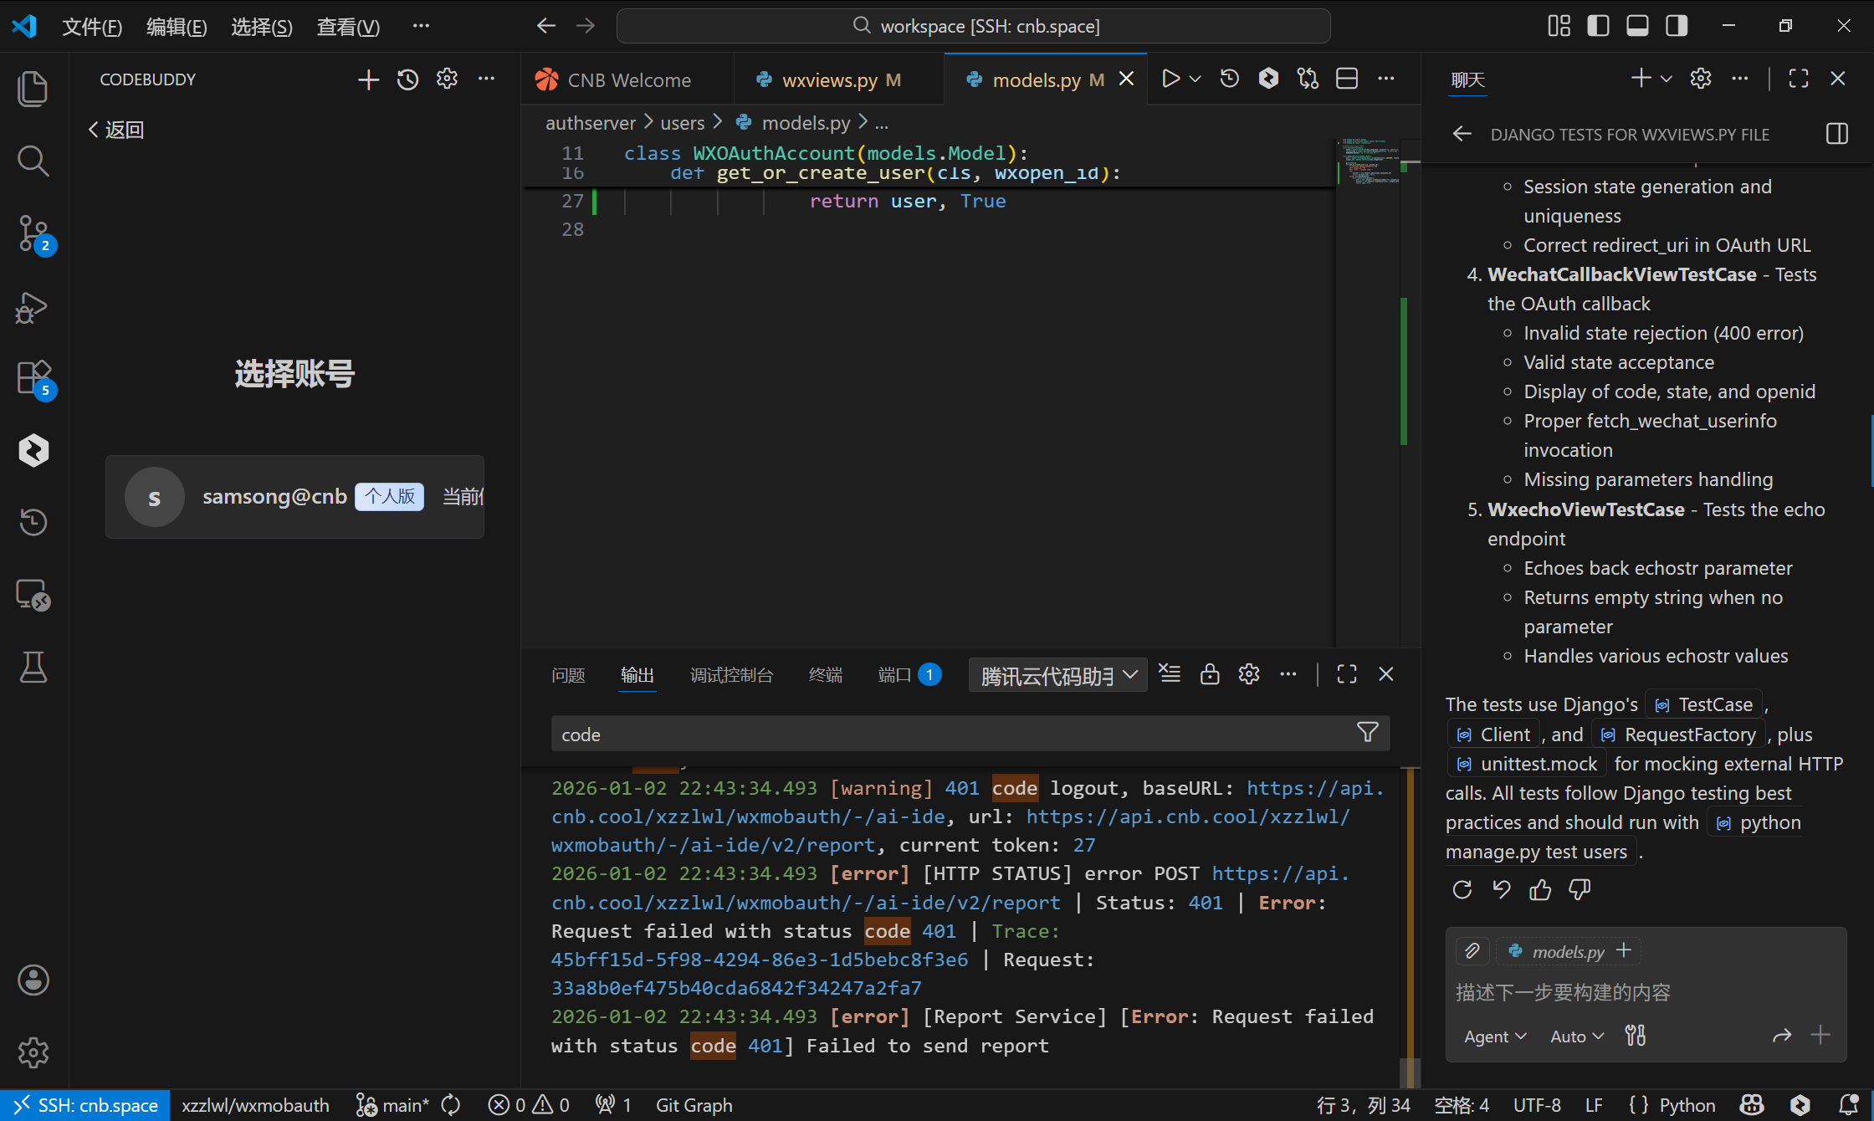Open the Remote Explorer view
Image resolution: width=1874 pixels, height=1121 pixels.
(33, 595)
